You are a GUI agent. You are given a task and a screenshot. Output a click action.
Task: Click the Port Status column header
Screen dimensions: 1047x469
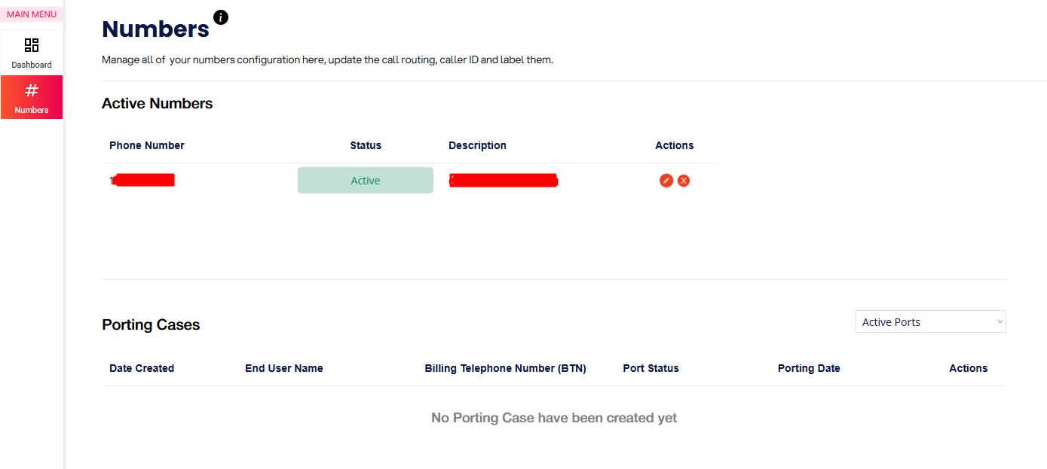[x=651, y=368]
